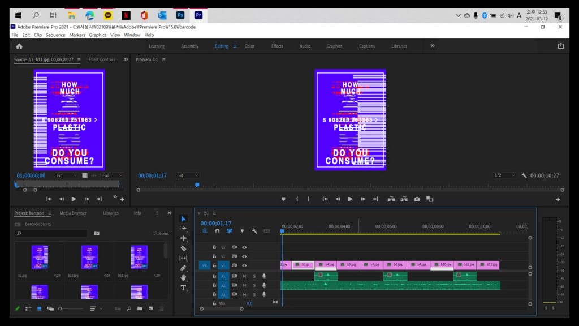Viewport: 579px width, 326px height.
Task: Open the Media Browser tab
Action: [73, 213]
